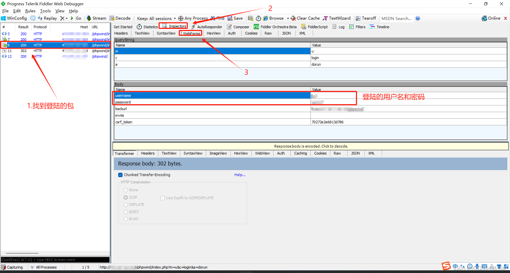This screenshot has height=273, width=510.
Task: Switch to the Statistics tab
Action: click(147, 27)
